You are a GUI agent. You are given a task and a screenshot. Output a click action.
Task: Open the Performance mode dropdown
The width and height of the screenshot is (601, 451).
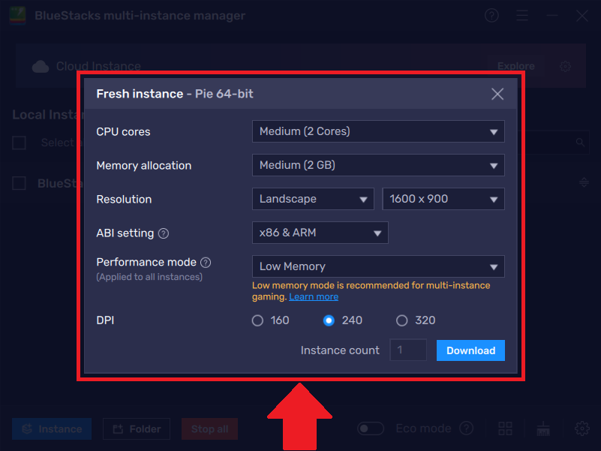378,266
